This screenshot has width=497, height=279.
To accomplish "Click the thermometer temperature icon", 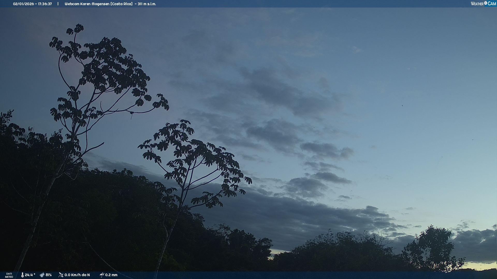I will (22, 275).
